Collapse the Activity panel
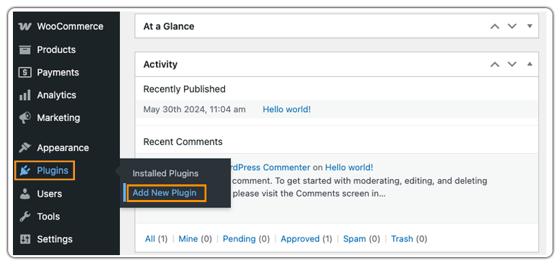 (529, 64)
